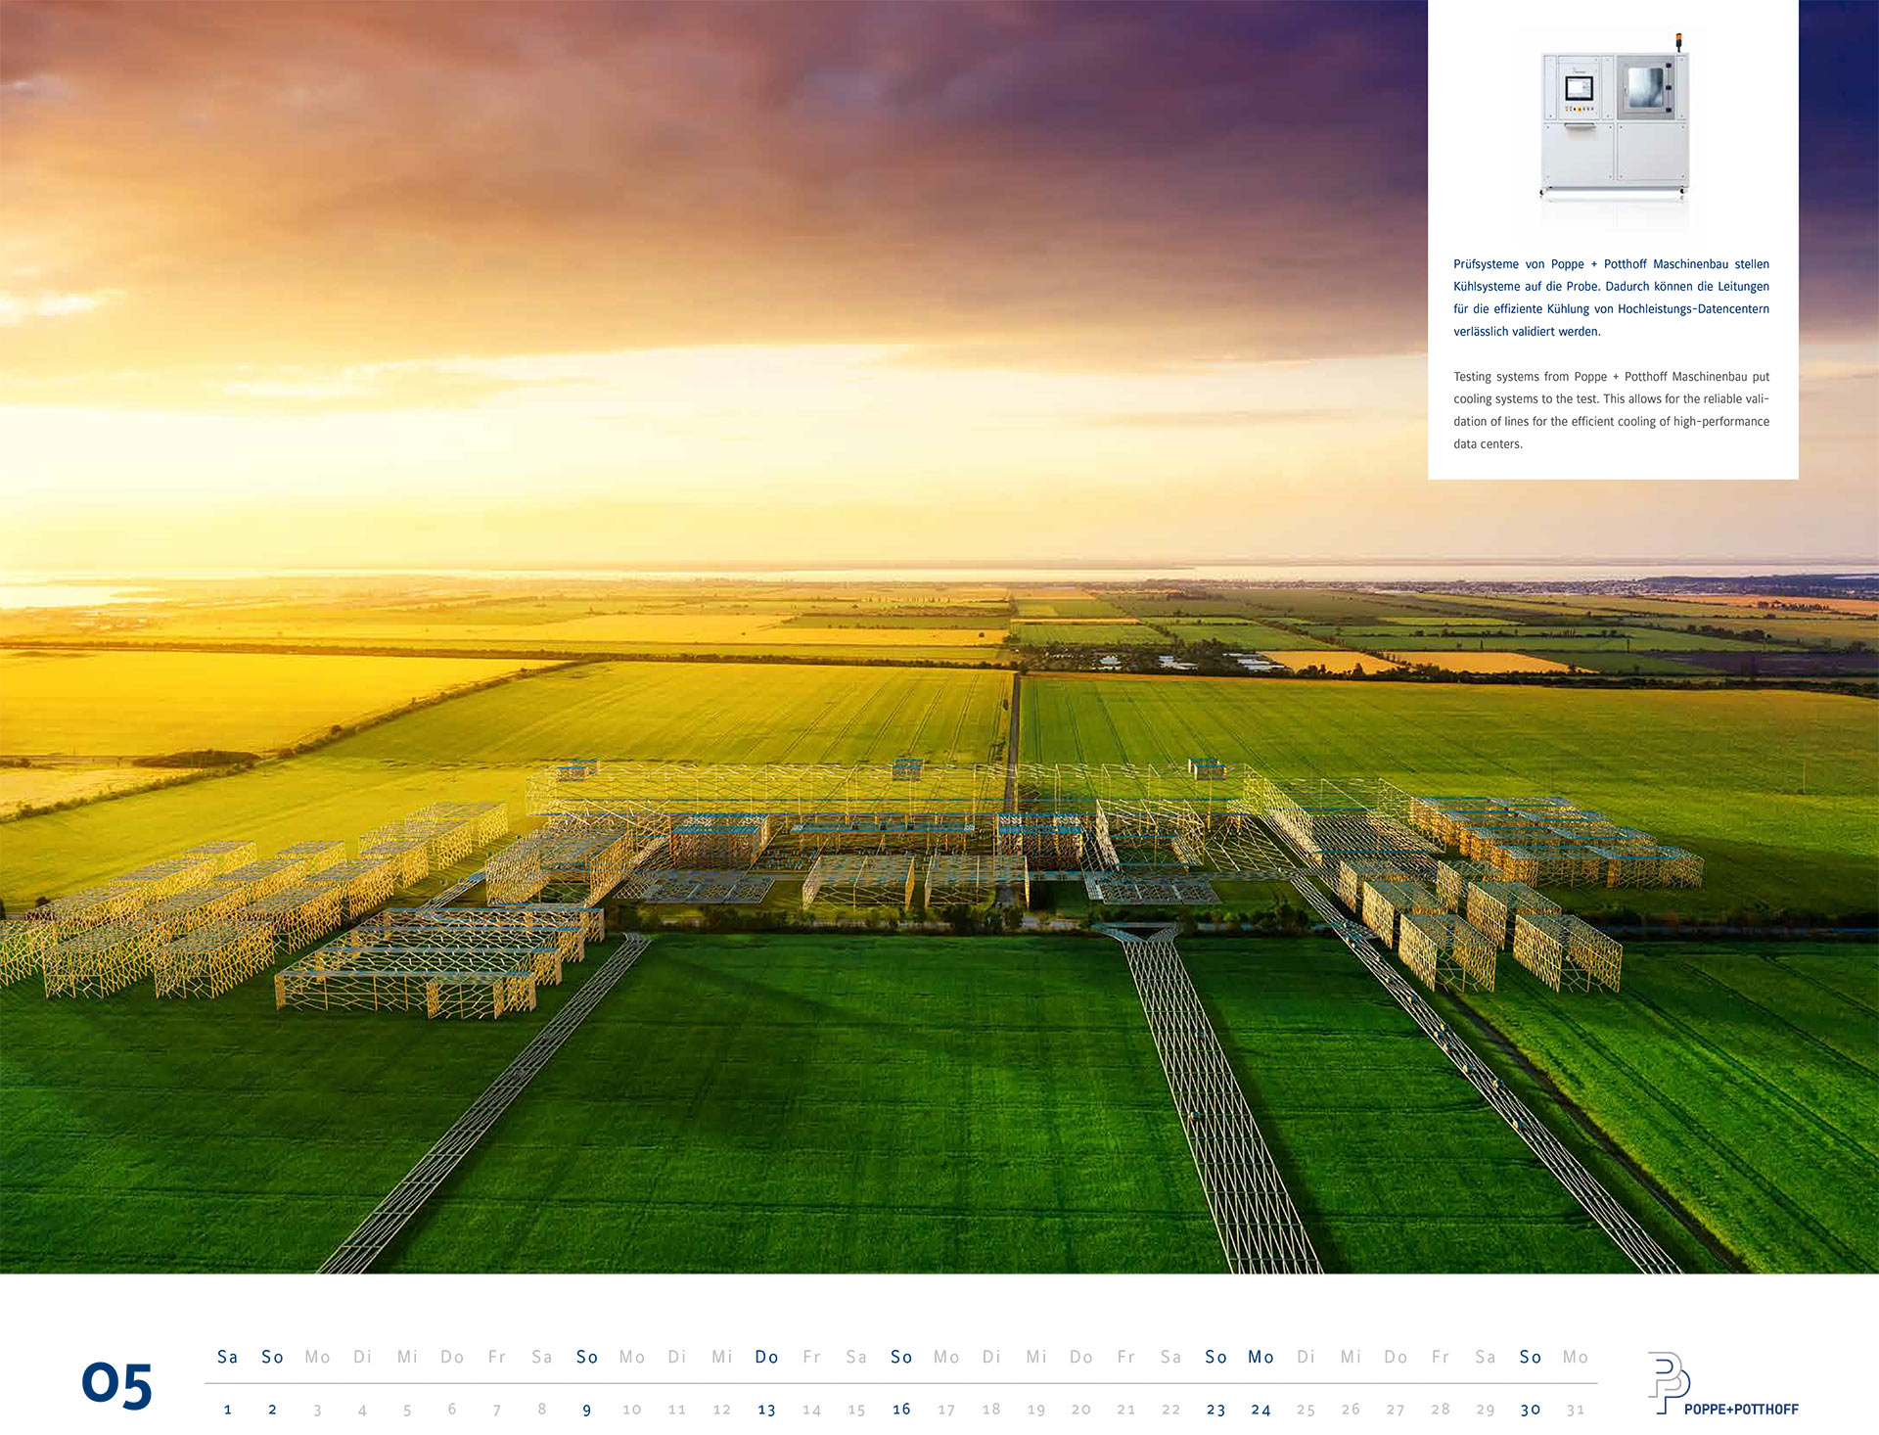The image size is (1879, 1435).
Task: Choose date 25 in the calendar row
Action: 1306,1410
